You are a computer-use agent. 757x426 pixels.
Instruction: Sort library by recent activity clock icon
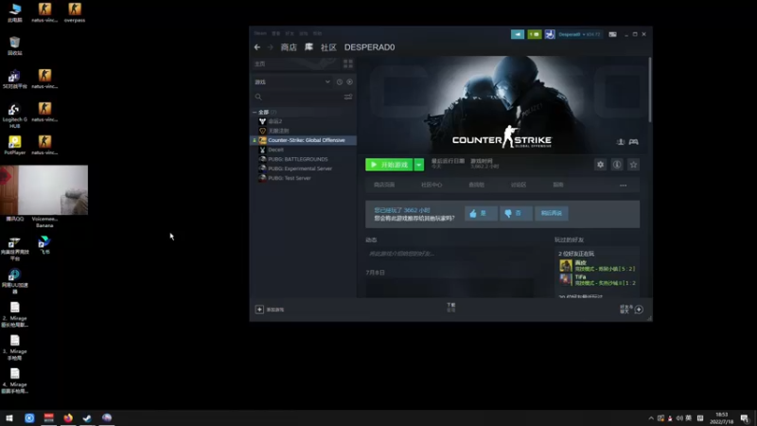[340, 82]
